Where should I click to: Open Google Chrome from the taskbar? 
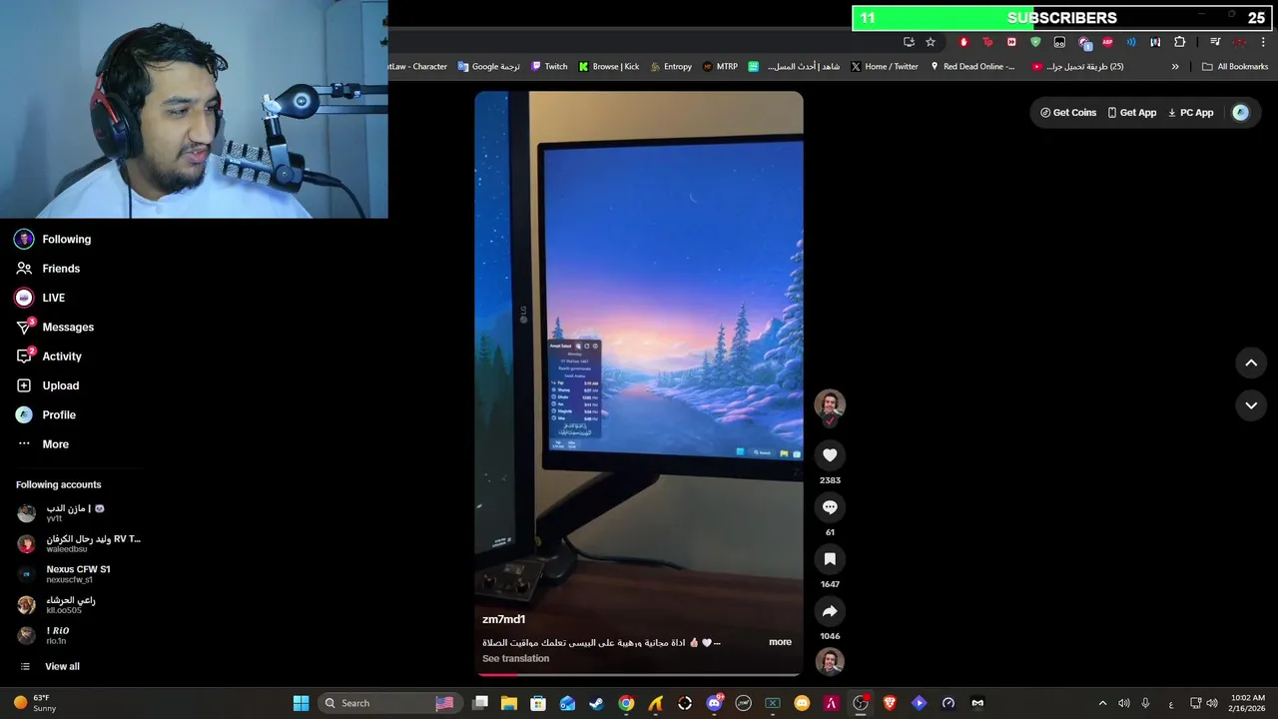point(626,703)
